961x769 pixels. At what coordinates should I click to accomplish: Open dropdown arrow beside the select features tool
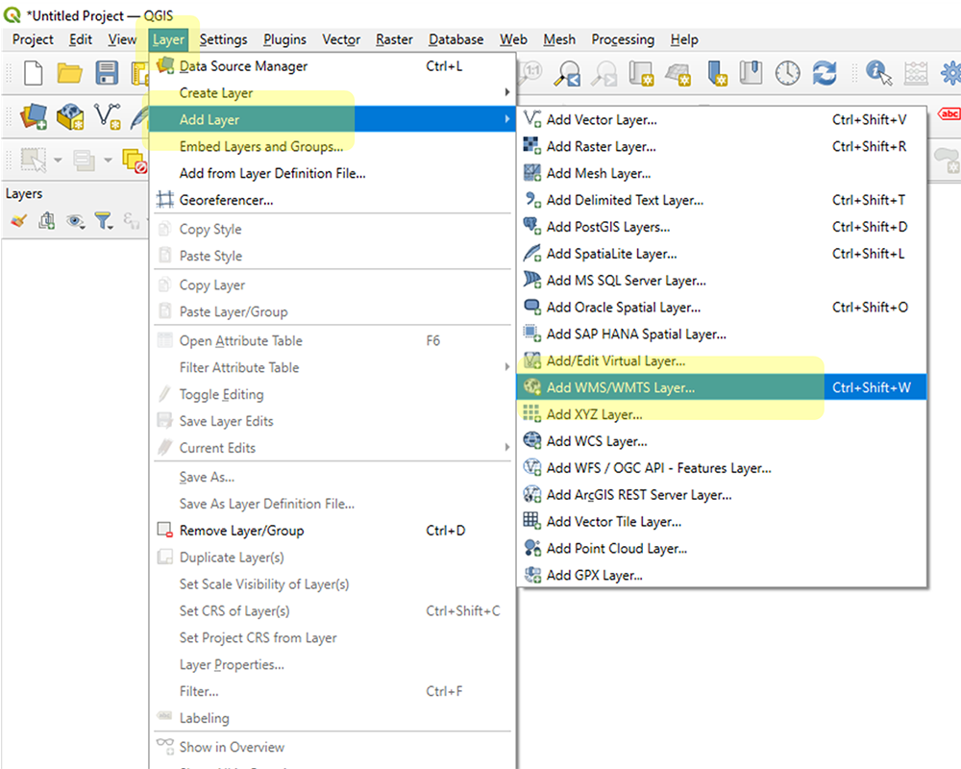point(58,161)
